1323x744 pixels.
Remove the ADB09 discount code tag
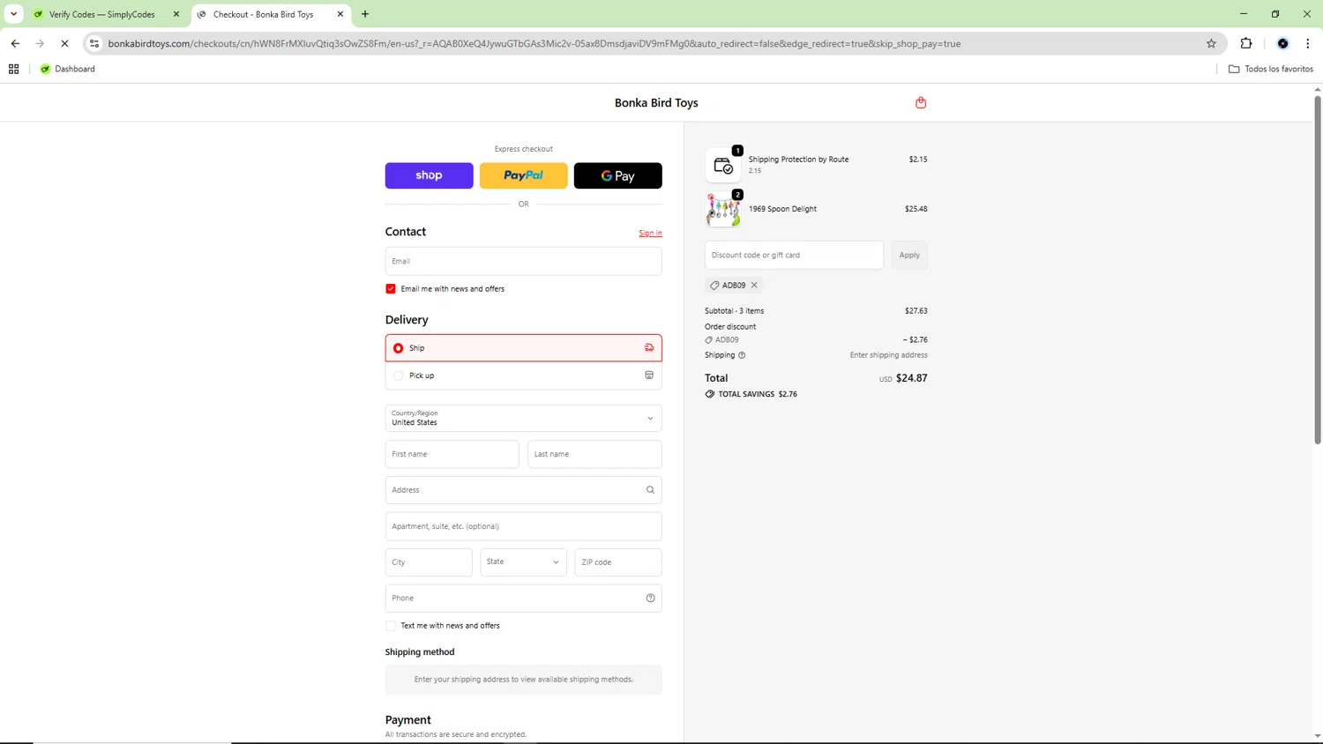pyautogui.click(x=754, y=285)
